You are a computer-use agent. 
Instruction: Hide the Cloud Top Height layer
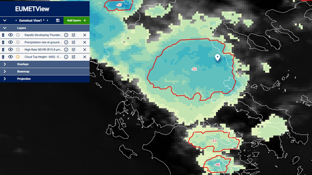[x=11, y=57]
